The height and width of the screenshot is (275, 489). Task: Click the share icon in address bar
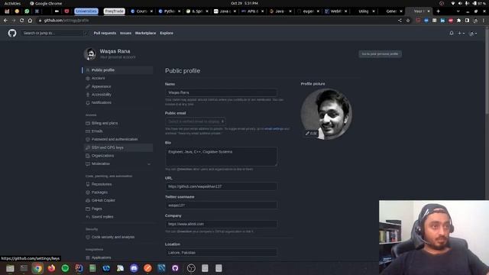[x=400, y=21]
